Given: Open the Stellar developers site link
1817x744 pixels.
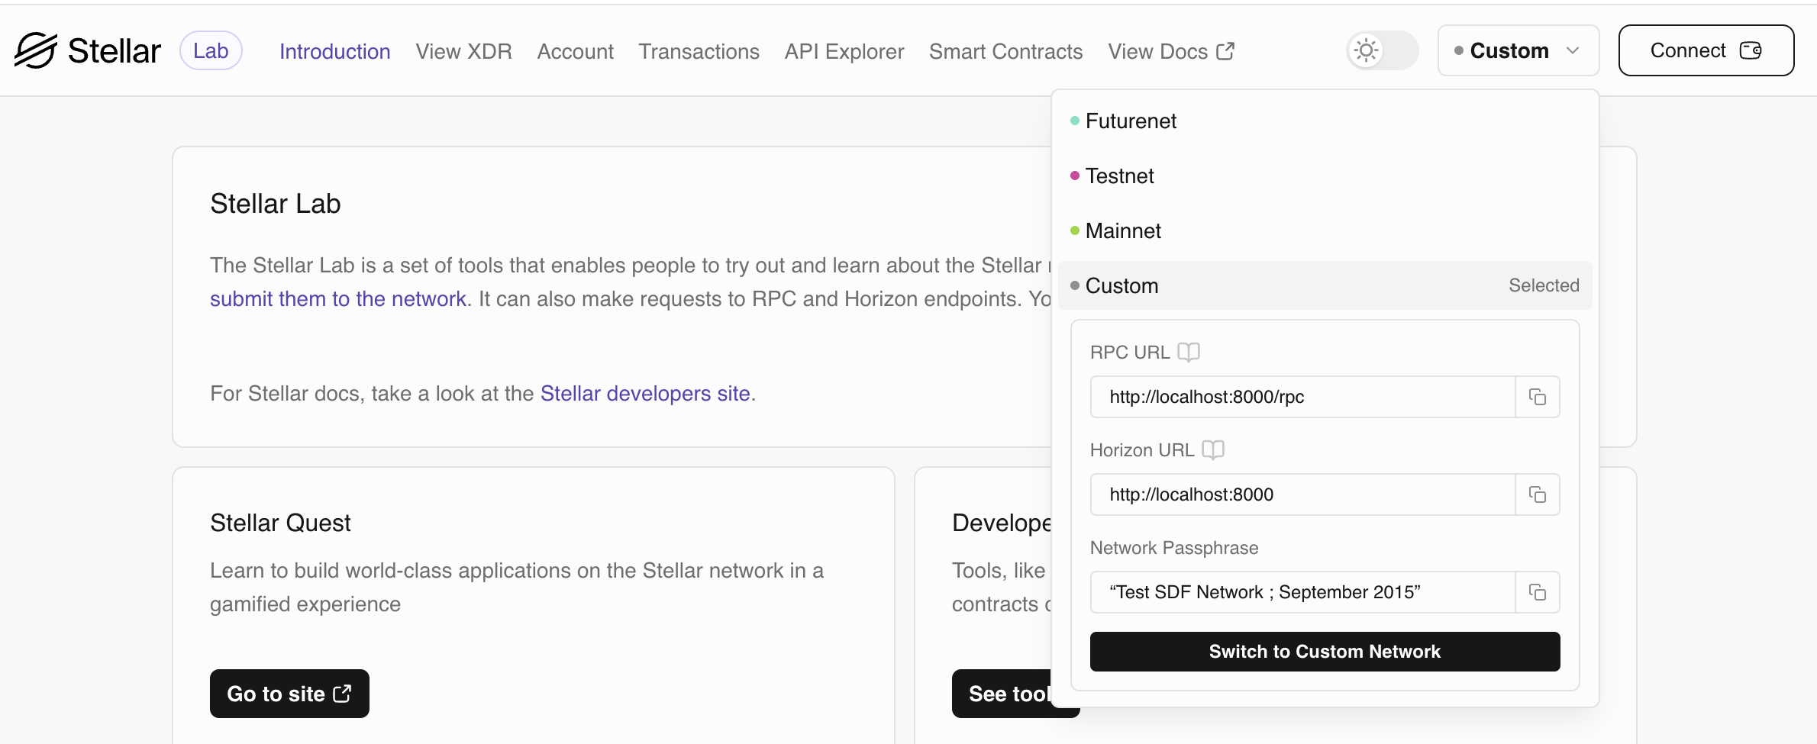Looking at the screenshot, I should point(645,393).
